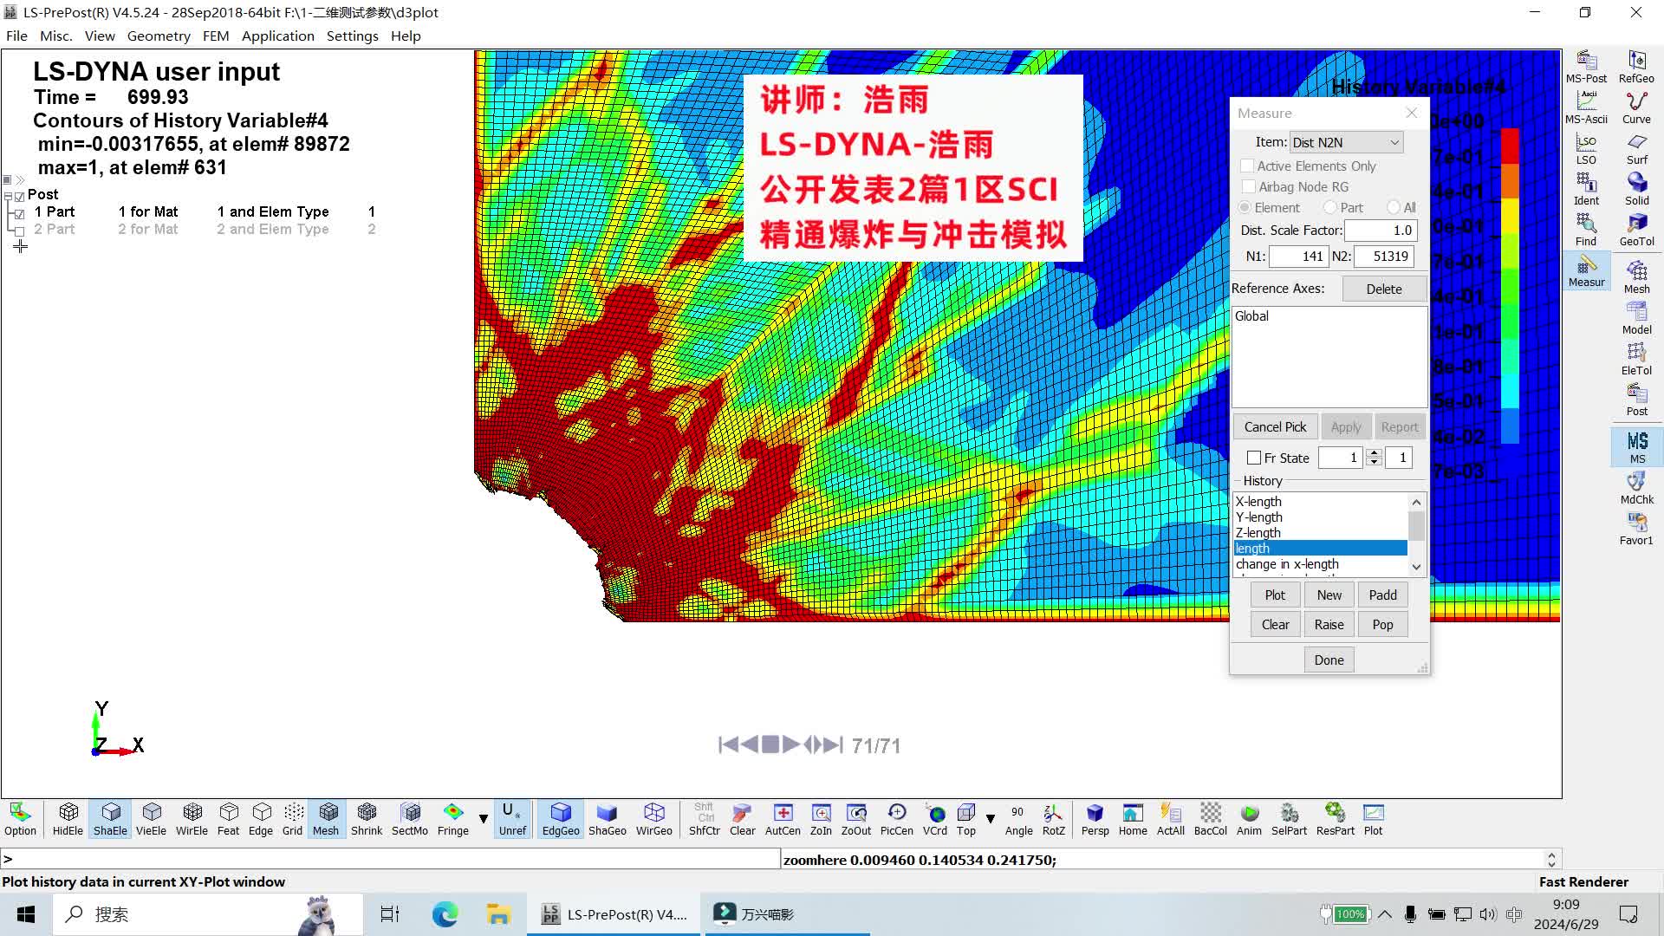Open the Geometry menu
Image resolution: width=1664 pixels, height=936 pixels.
[x=159, y=36]
